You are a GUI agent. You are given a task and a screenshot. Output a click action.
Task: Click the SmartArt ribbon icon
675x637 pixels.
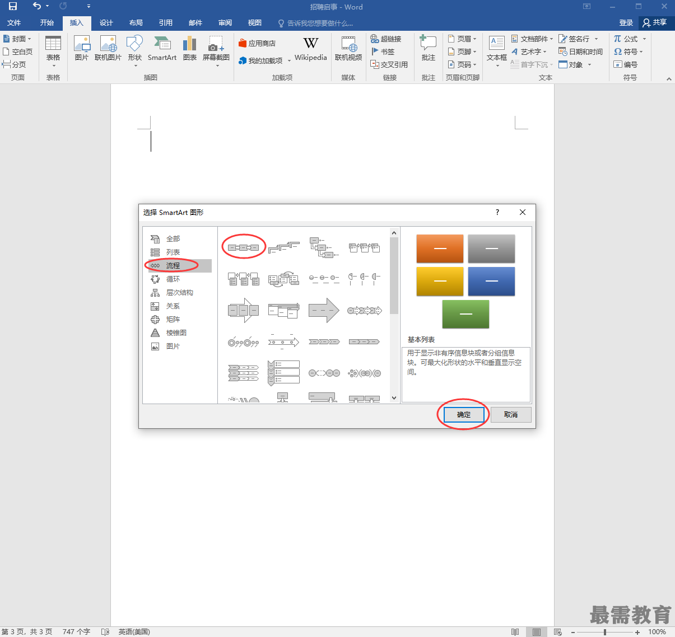(162, 49)
